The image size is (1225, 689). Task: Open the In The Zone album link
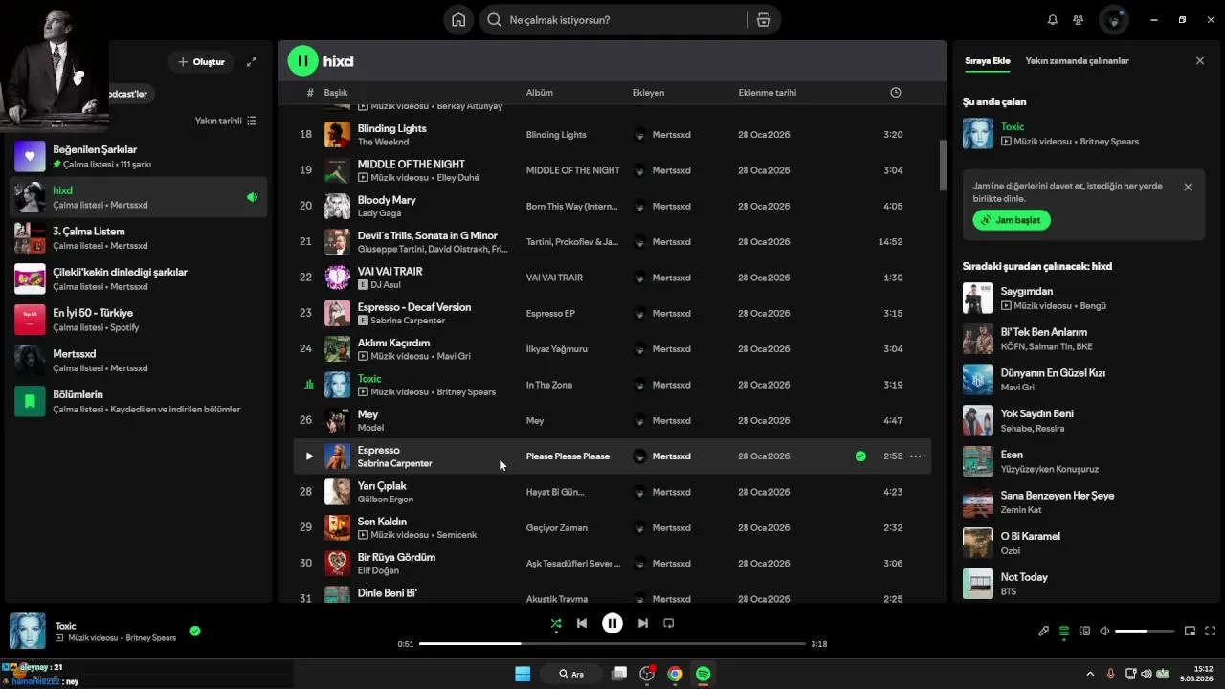point(549,385)
